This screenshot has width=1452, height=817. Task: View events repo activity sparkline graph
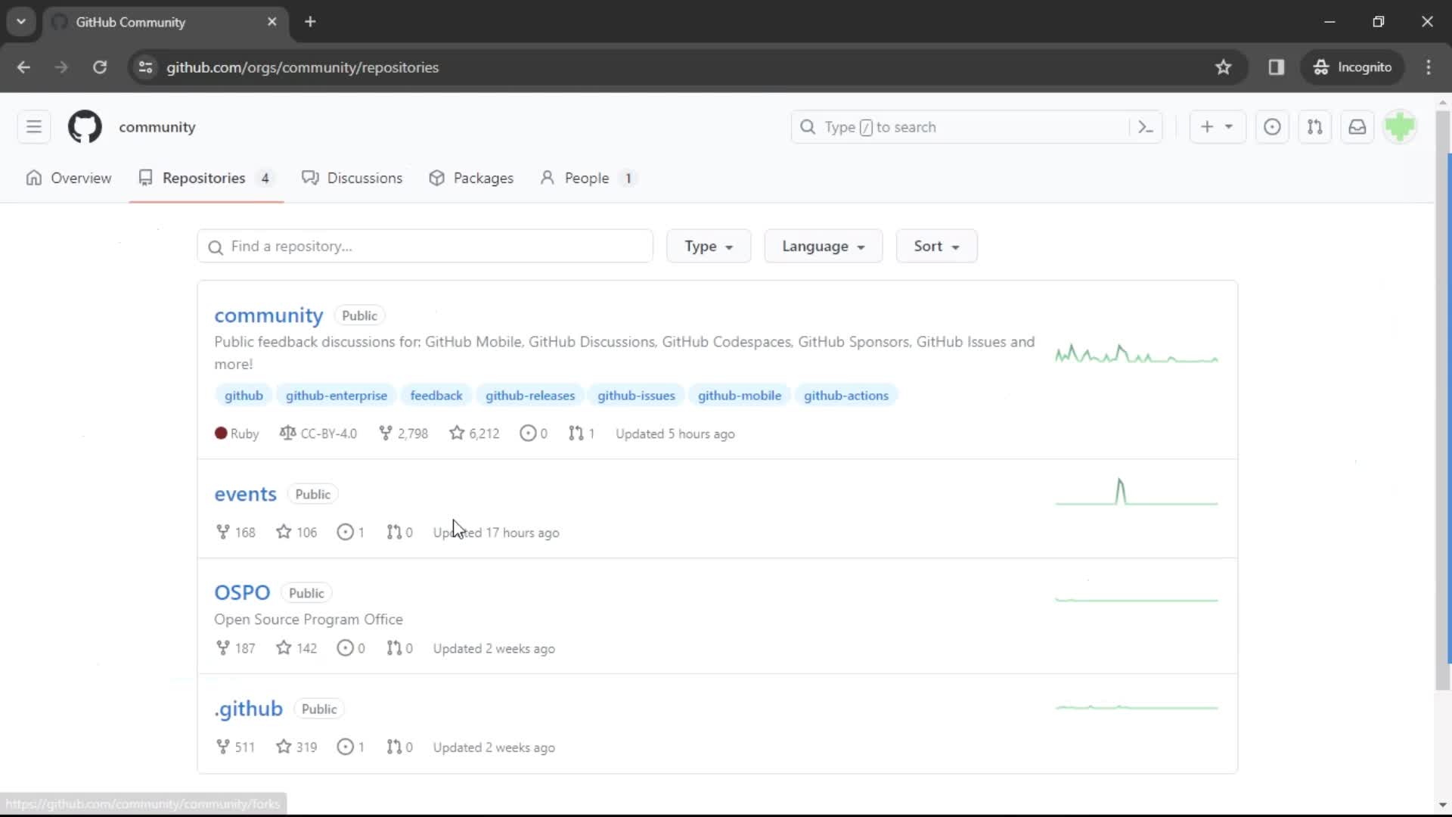coord(1137,492)
